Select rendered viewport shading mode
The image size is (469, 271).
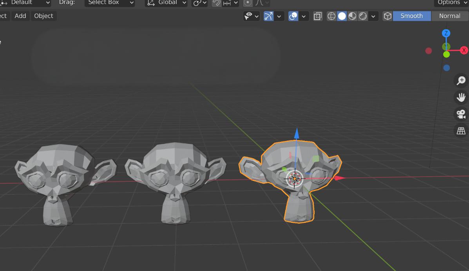[363, 16]
